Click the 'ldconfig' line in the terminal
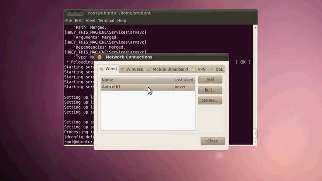 point(78,137)
